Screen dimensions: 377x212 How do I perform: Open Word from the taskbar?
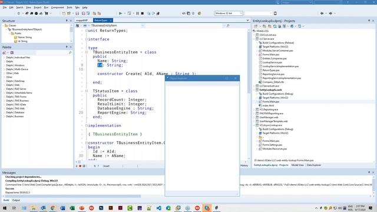click(x=62, y=208)
